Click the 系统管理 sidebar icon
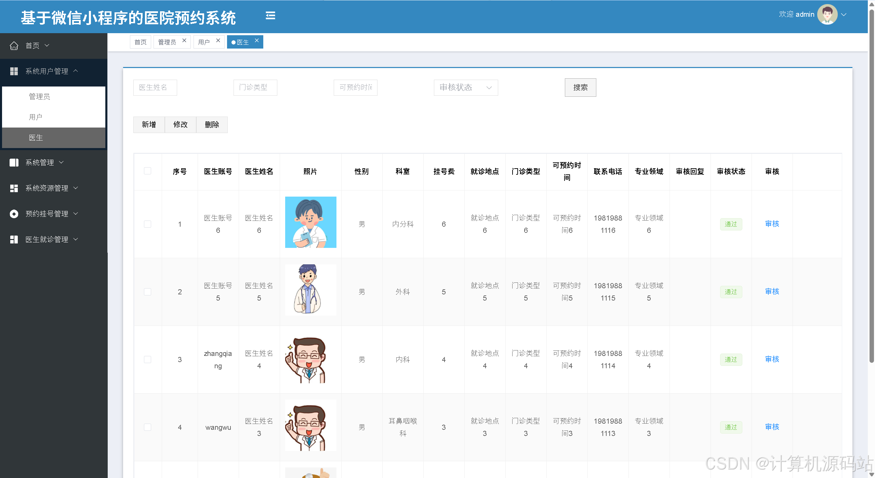This screenshot has height=478, width=875. click(x=14, y=162)
